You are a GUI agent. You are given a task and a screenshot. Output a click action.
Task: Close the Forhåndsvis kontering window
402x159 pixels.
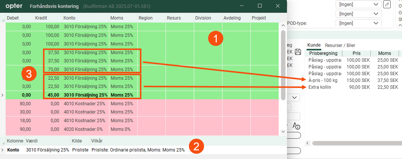coord(278,6)
